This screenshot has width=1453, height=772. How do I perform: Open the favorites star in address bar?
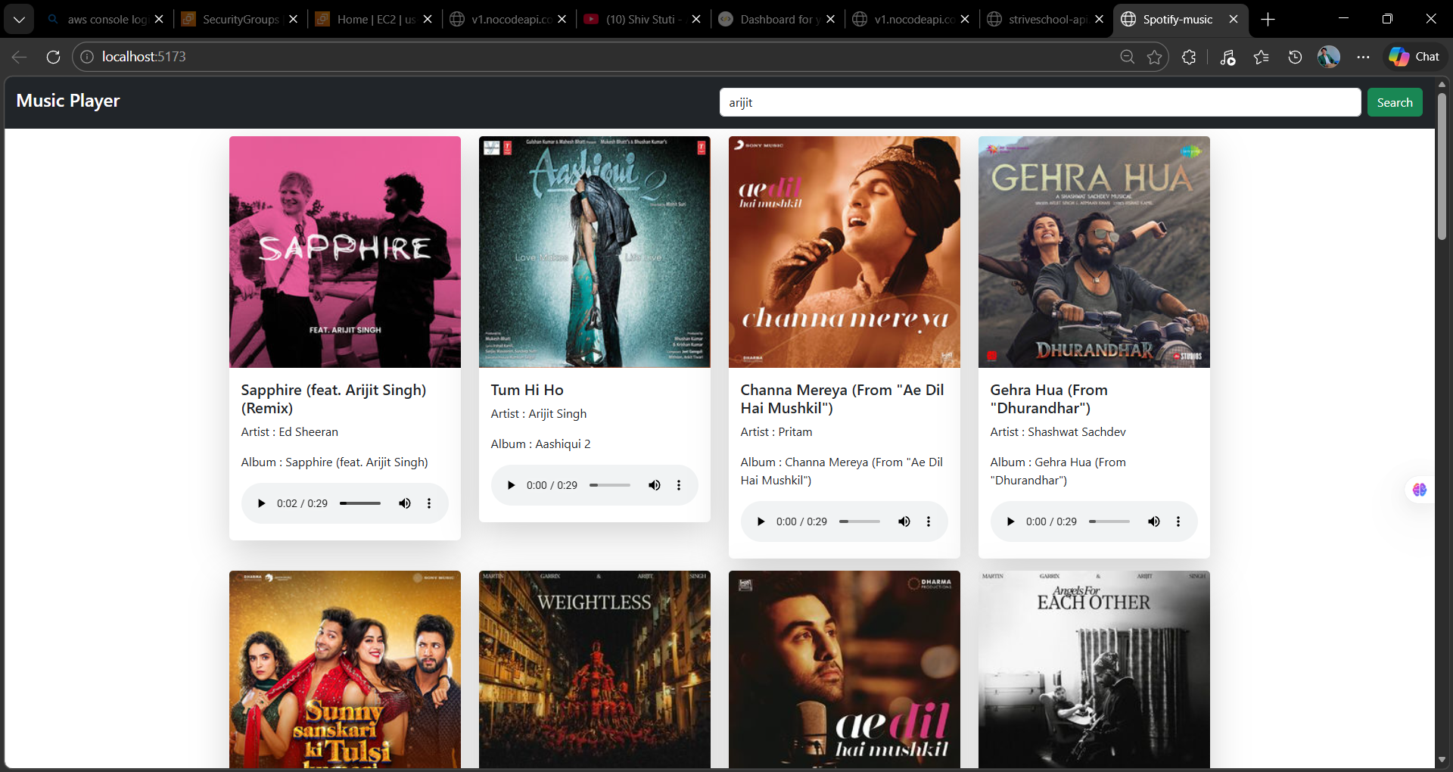click(1154, 57)
